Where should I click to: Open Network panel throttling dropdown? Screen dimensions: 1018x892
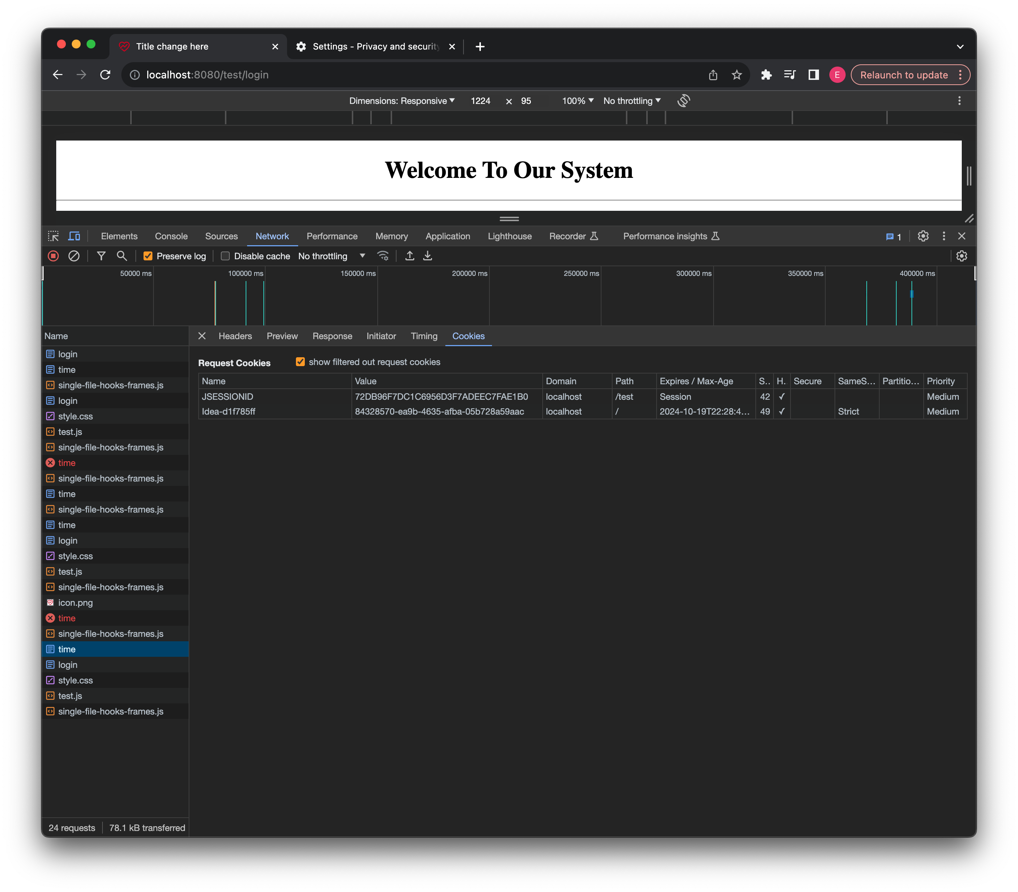(331, 256)
